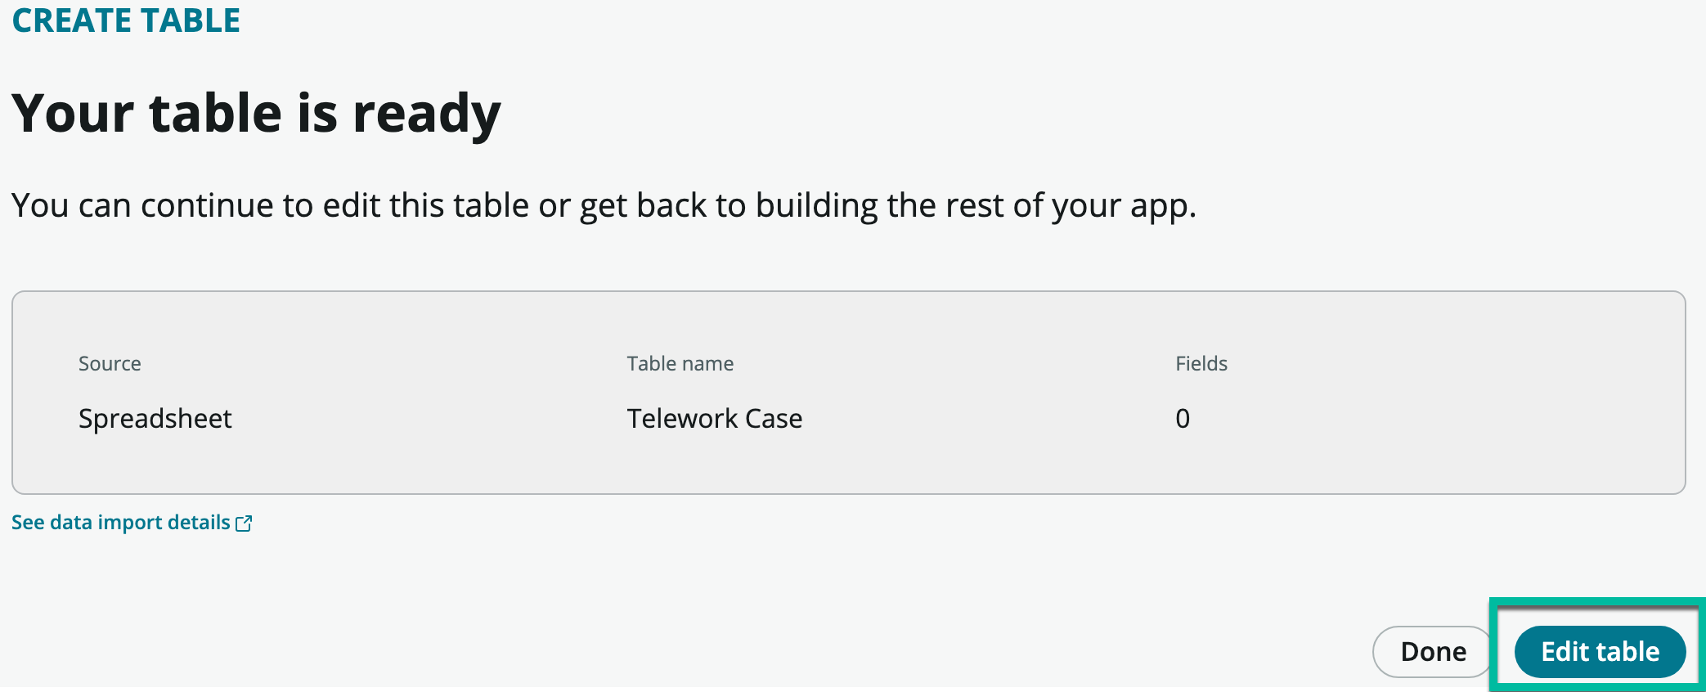Click the Fields column label
This screenshot has height=692, width=1706.
1201,364
